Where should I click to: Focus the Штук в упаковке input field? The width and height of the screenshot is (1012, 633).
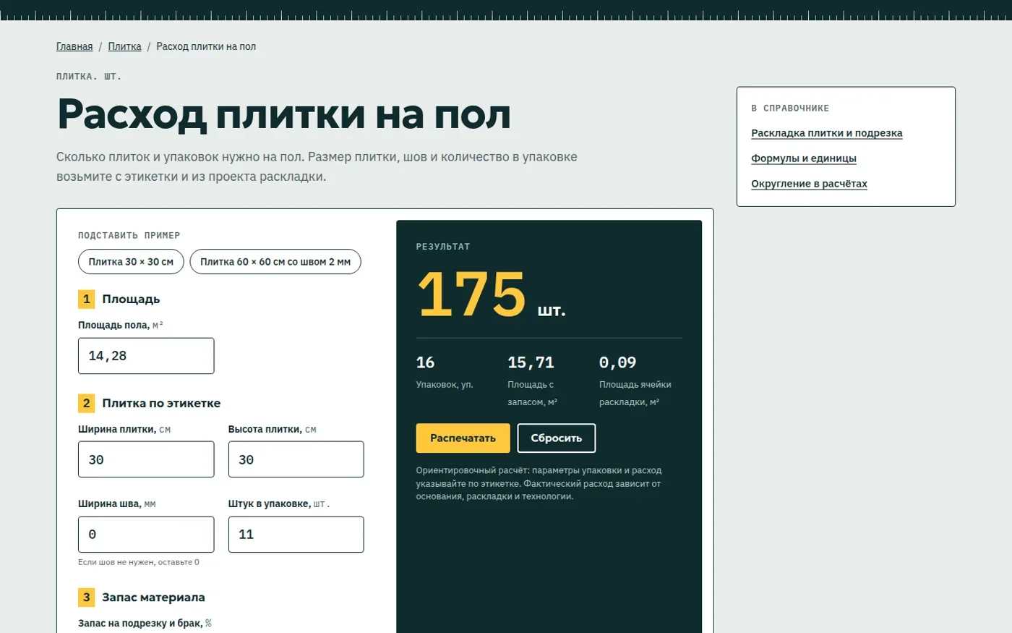pos(296,535)
